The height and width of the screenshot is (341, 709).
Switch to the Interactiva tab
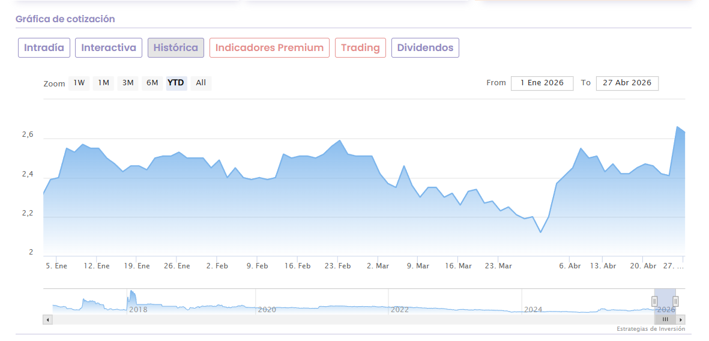(109, 48)
